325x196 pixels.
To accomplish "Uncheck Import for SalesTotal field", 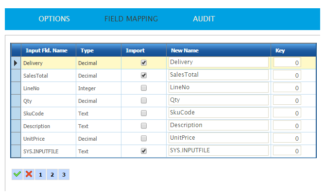I will pyautogui.click(x=143, y=75).
